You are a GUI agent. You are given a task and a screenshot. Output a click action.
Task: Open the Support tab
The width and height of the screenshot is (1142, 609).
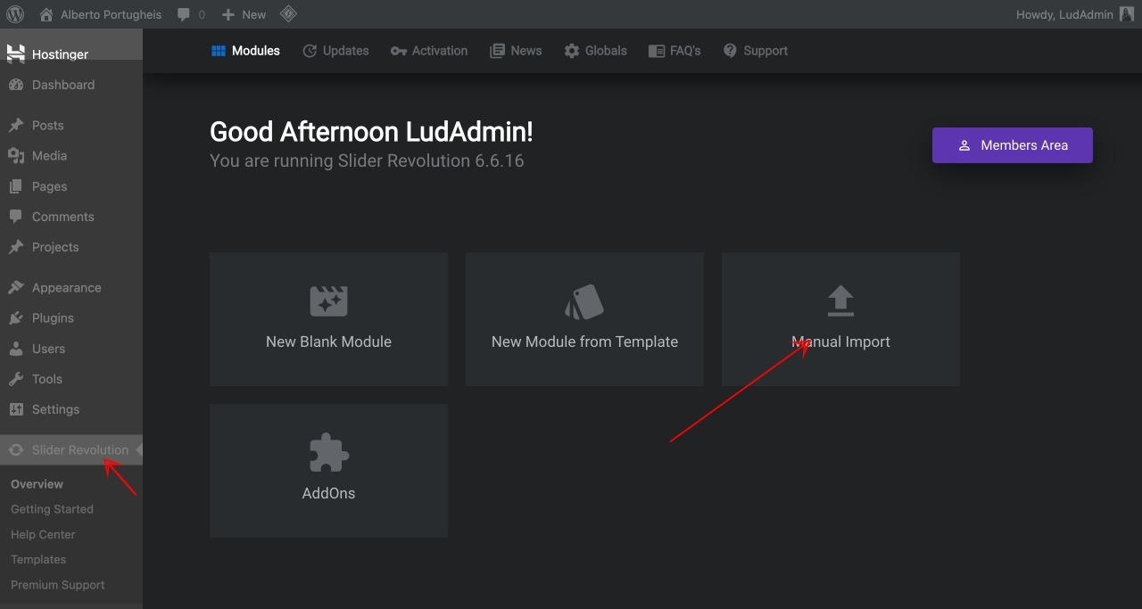click(x=755, y=51)
